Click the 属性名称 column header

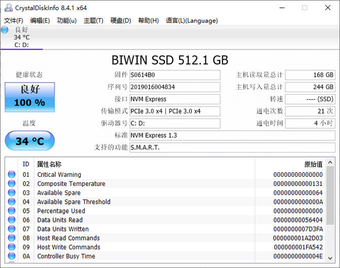(x=49, y=164)
